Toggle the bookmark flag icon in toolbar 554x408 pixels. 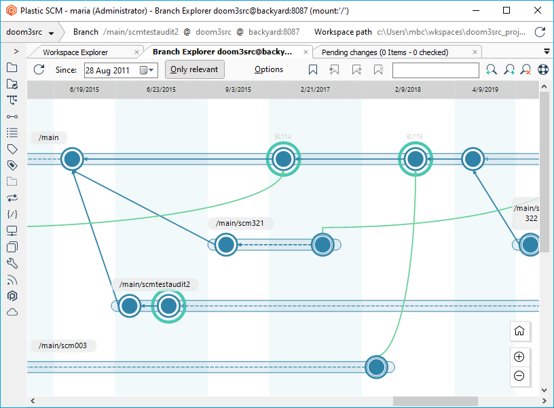(312, 69)
